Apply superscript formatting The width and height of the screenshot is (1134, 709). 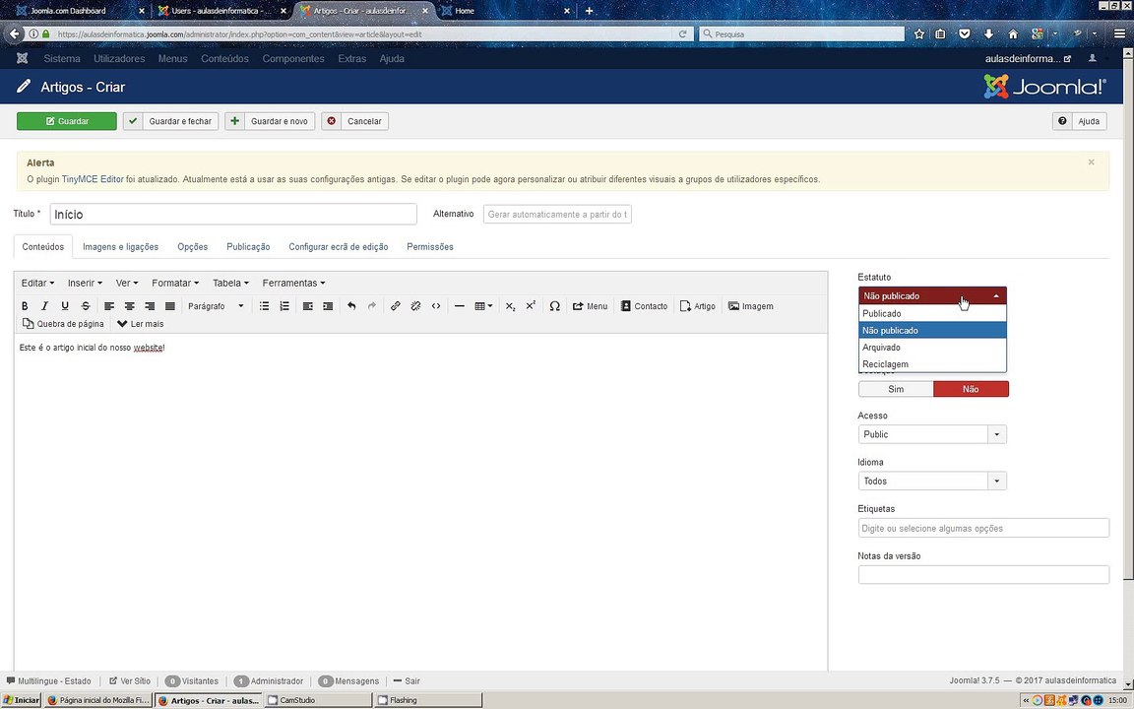click(531, 306)
